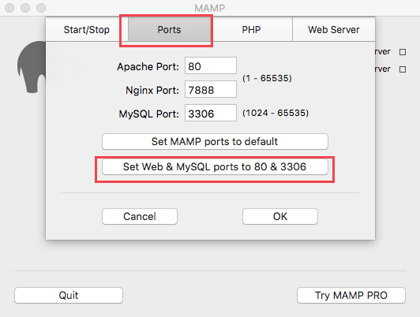Click the MAMP elephant logo icon
Viewport: 420px width, 317px height.
click(x=32, y=67)
